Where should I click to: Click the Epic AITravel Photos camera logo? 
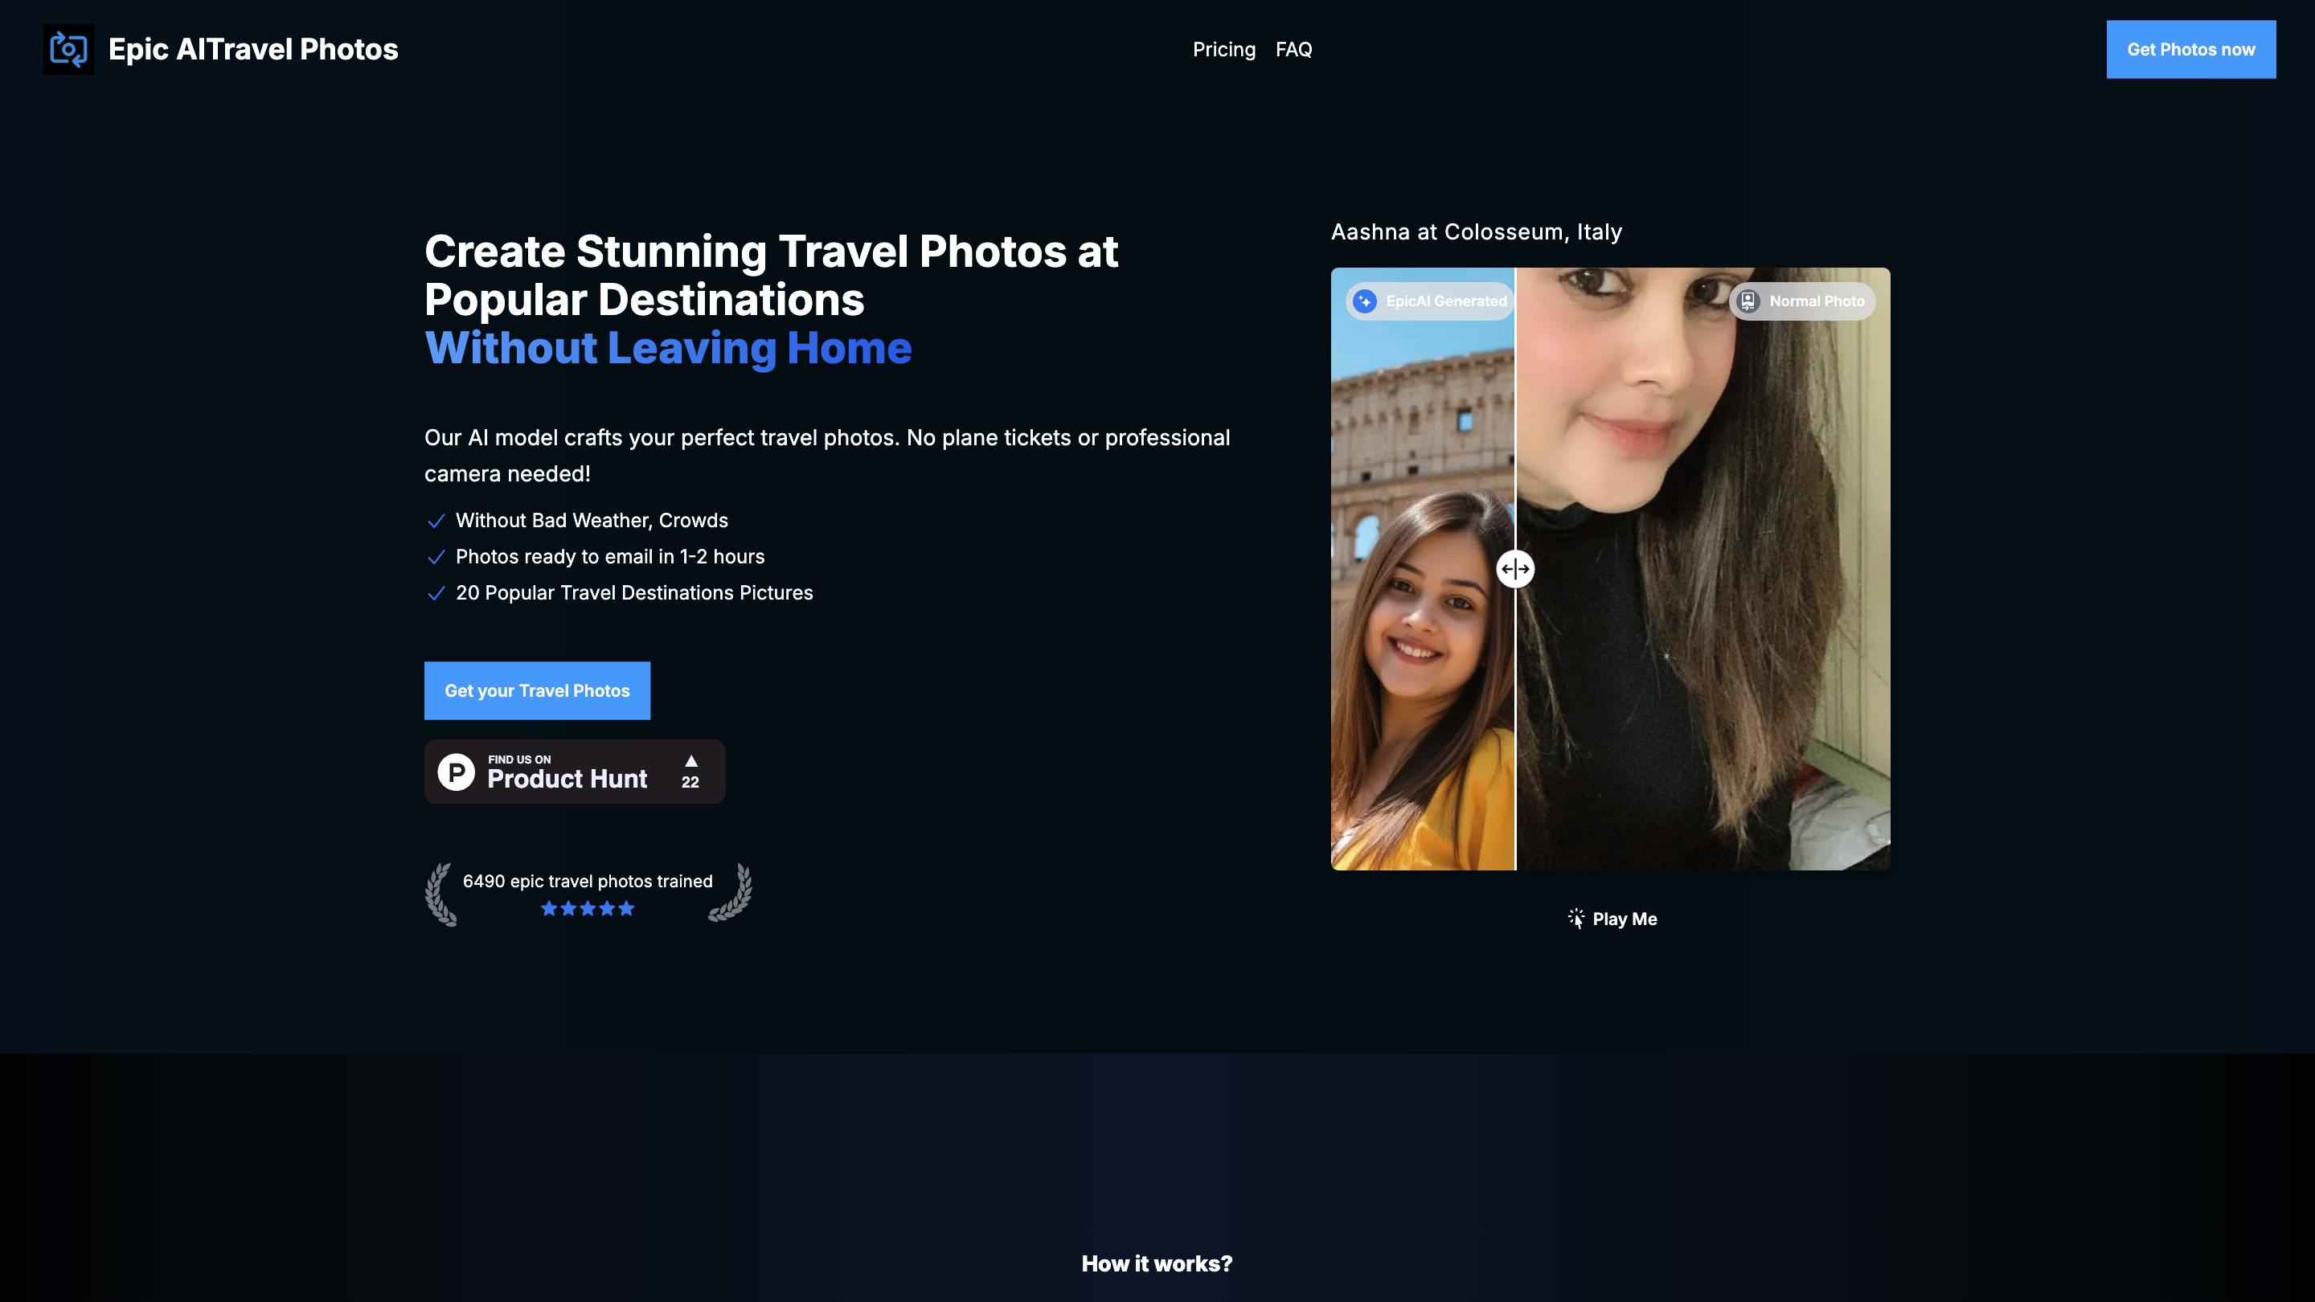68,49
